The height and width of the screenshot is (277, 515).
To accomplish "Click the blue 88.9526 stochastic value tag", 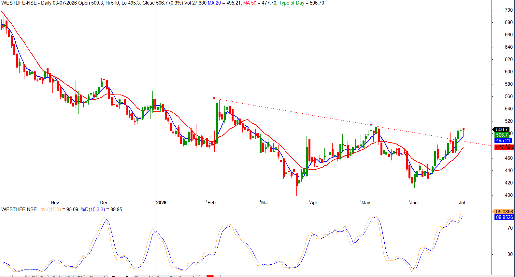I will [504, 217].
